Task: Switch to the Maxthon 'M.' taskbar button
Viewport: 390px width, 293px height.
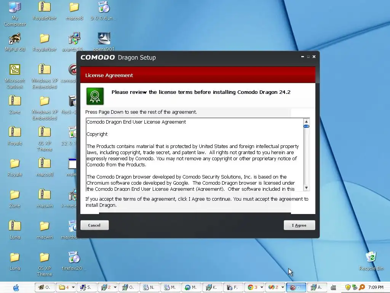Action: [x=191, y=288]
